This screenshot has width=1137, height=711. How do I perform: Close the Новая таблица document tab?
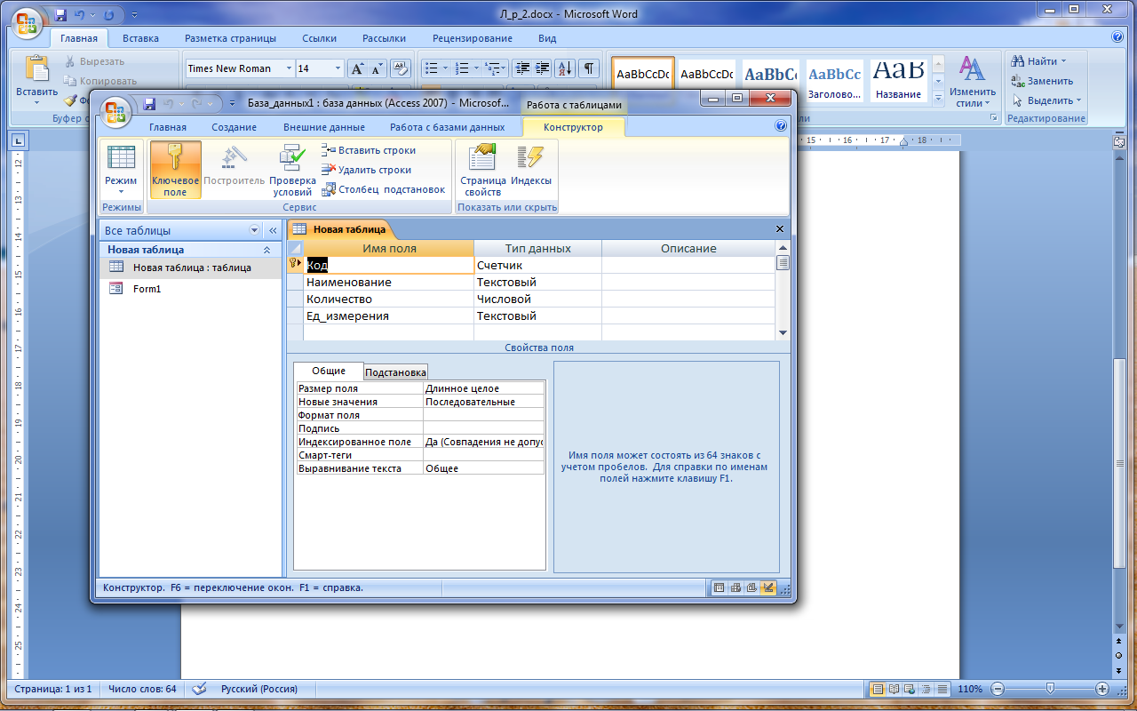pos(780,229)
